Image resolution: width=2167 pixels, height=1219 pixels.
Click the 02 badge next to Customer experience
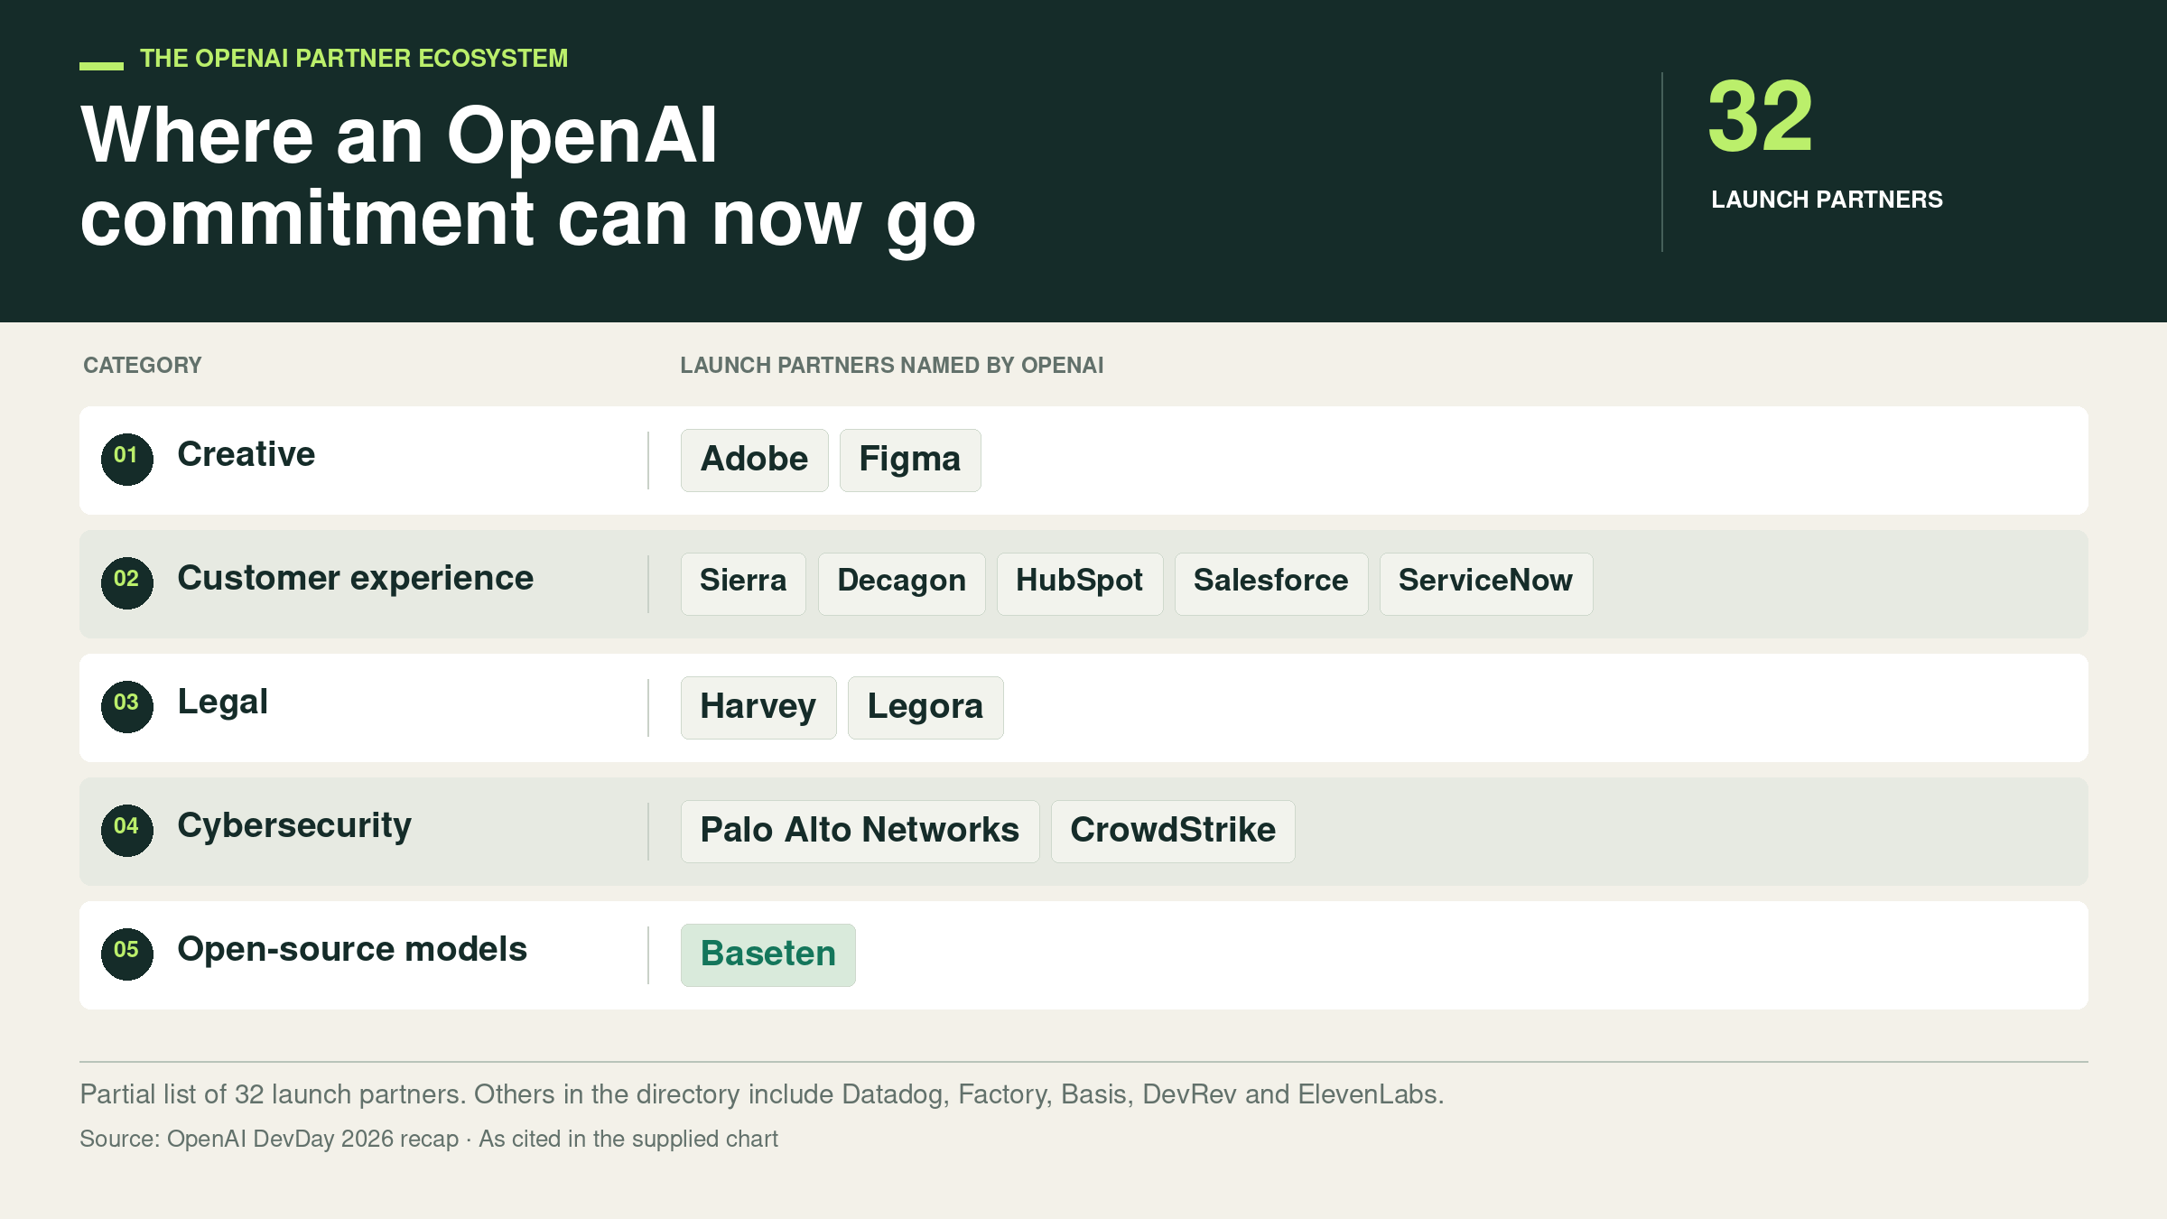pos(126,582)
